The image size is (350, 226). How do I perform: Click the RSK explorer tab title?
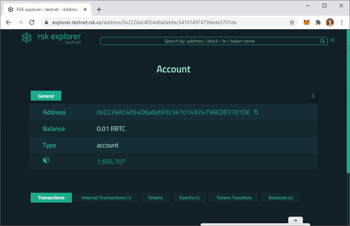click(x=47, y=10)
